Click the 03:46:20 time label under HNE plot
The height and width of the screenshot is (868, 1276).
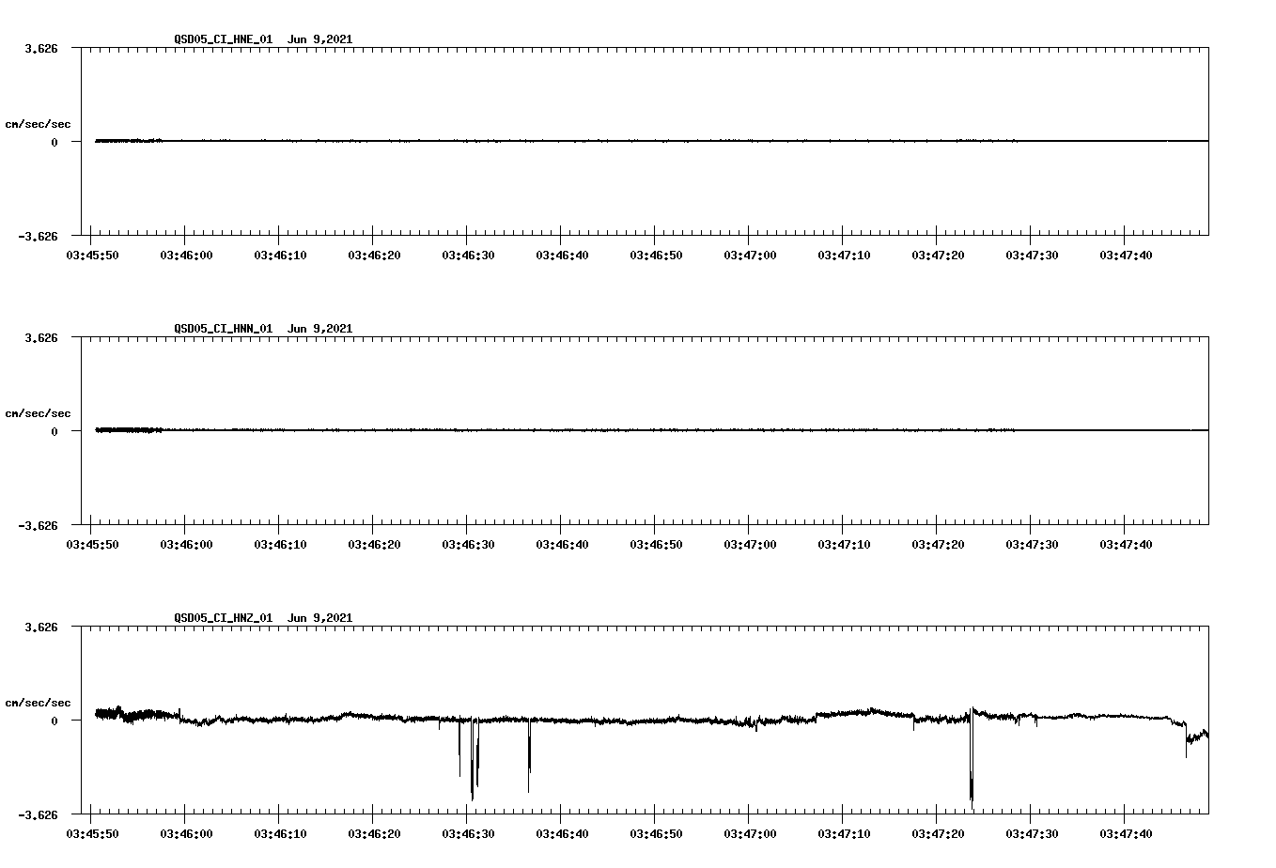tap(374, 255)
